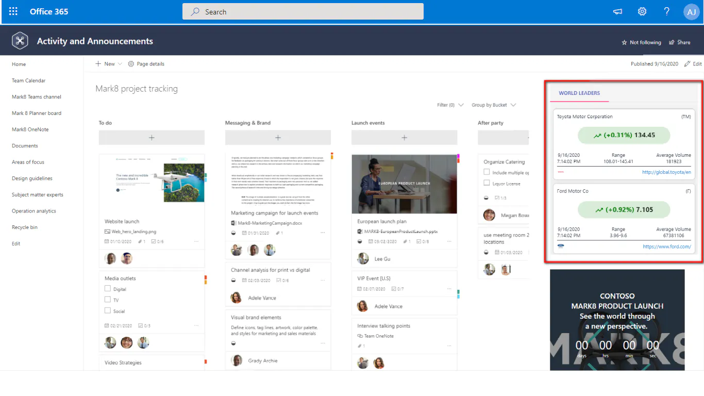
Task: Open Areas of focus nav link
Action: click(28, 162)
